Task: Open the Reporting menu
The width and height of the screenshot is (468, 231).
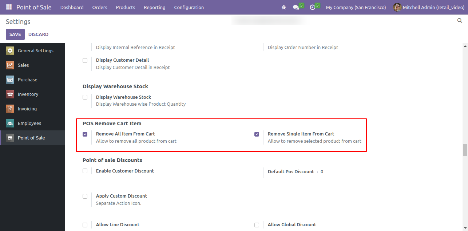Action: click(x=155, y=7)
